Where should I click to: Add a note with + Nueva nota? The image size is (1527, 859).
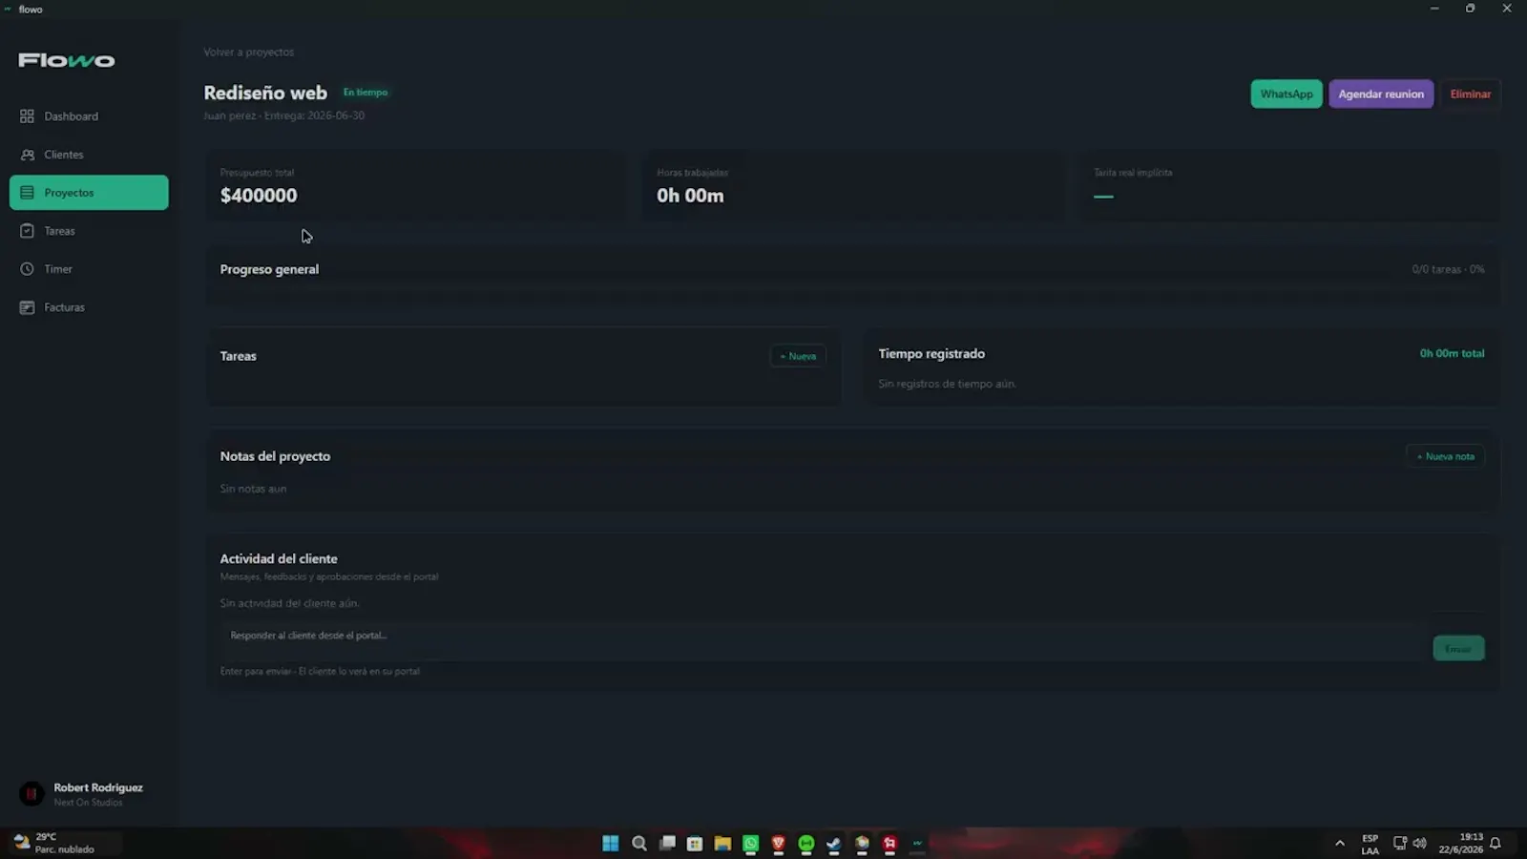pos(1445,456)
